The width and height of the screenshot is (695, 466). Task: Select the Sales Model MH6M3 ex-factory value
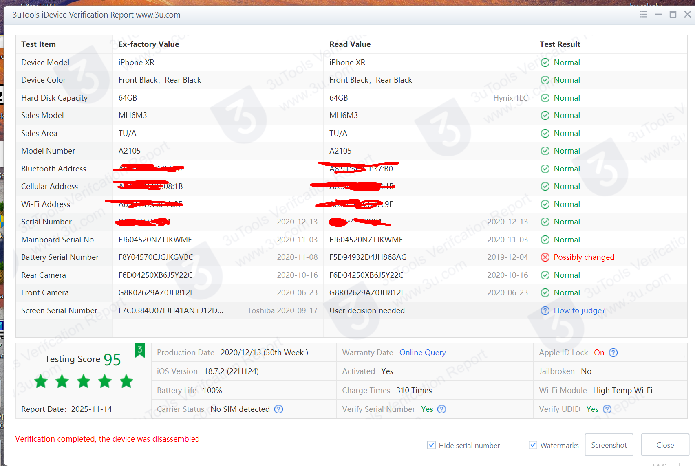[132, 116]
